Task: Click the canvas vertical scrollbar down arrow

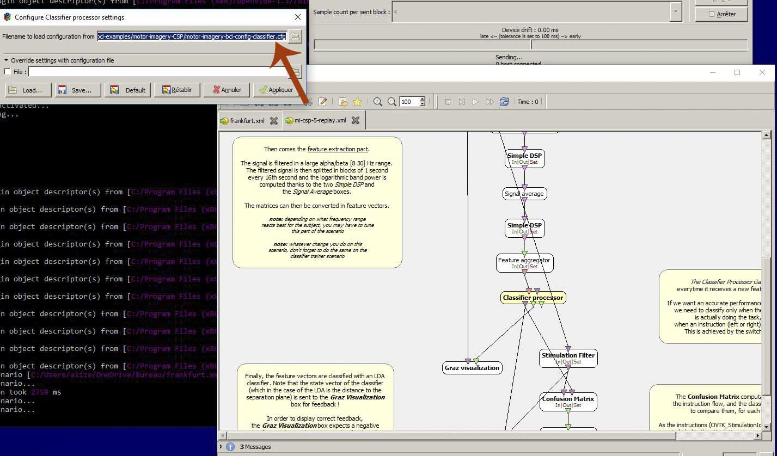Action: tap(767, 427)
